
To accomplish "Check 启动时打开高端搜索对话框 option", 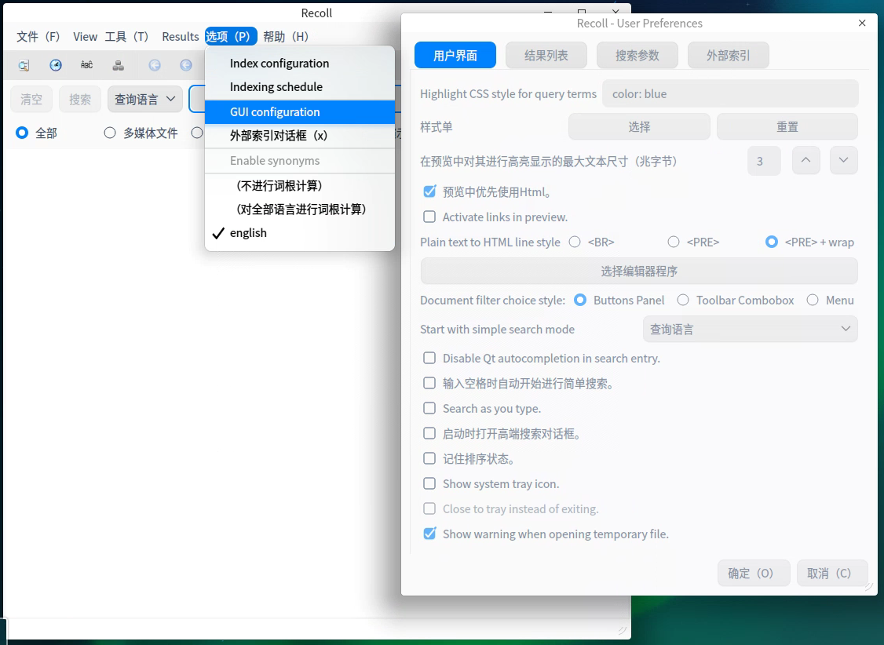I will tap(429, 434).
